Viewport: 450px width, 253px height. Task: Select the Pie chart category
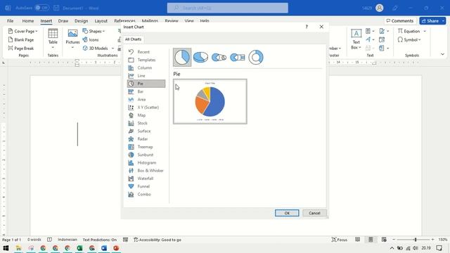pyautogui.click(x=146, y=84)
